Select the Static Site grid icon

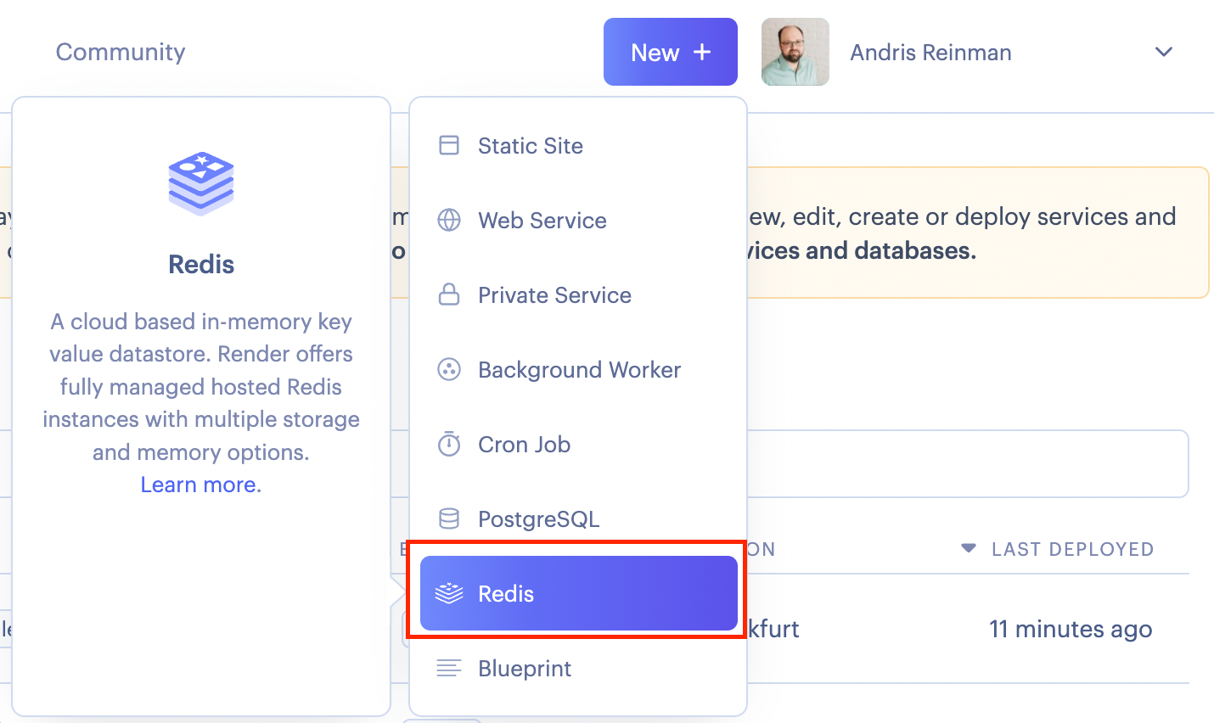pos(448,145)
